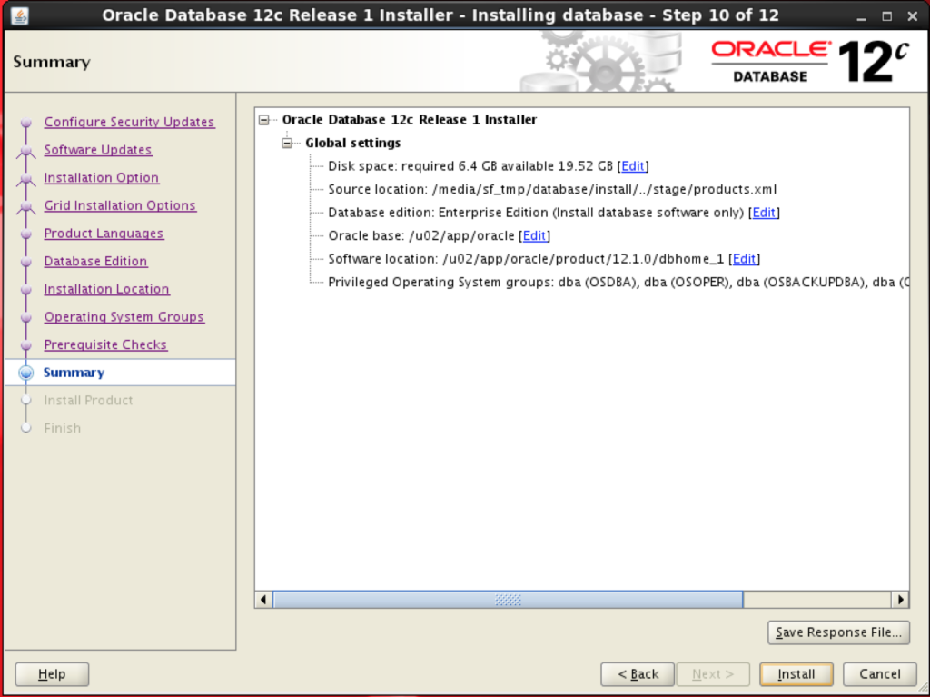Click the Finish step circle icon
This screenshot has width=930, height=697.
(26, 427)
